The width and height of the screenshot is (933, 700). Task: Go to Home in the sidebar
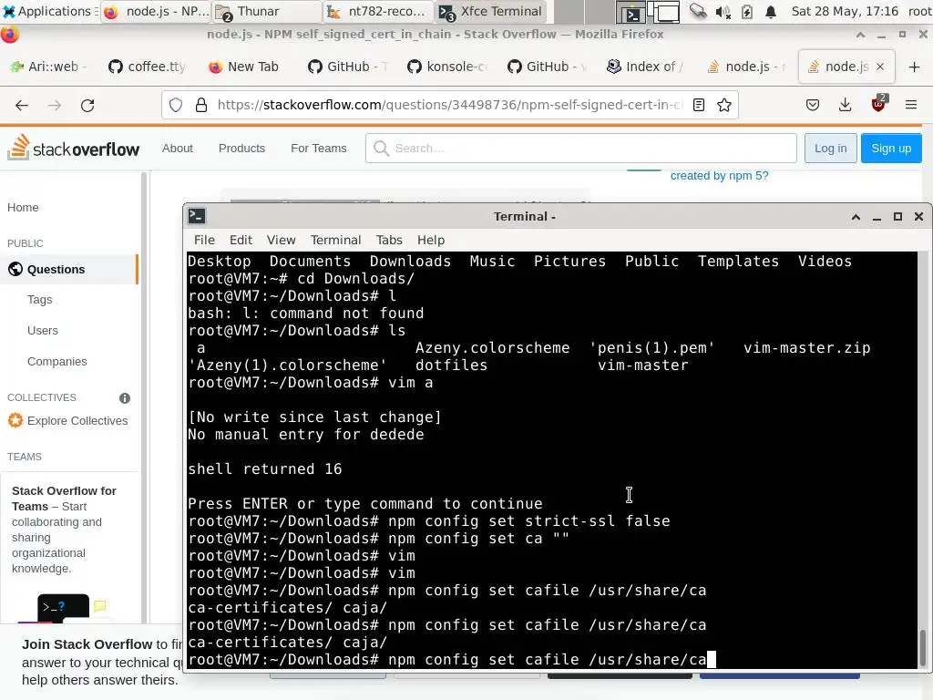pyautogui.click(x=23, y=208)
